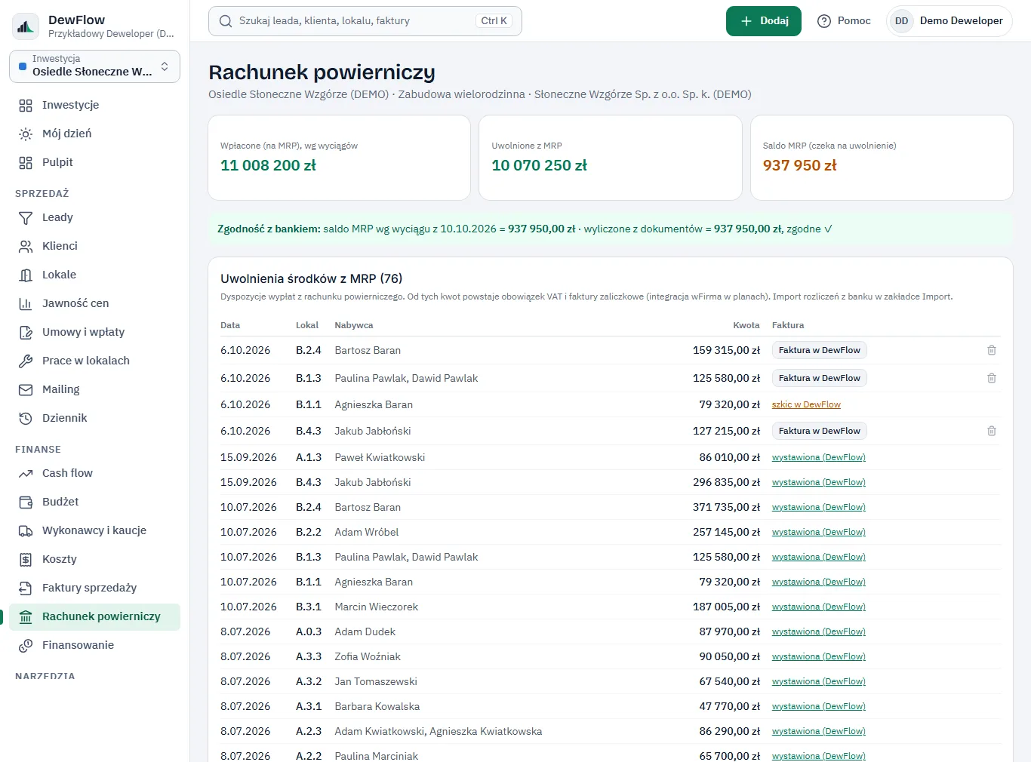Click Faktura w DewFlow for Jakub Jabłoński 127 215,00 zł
Screen dimensions: 1031x762
819,431
